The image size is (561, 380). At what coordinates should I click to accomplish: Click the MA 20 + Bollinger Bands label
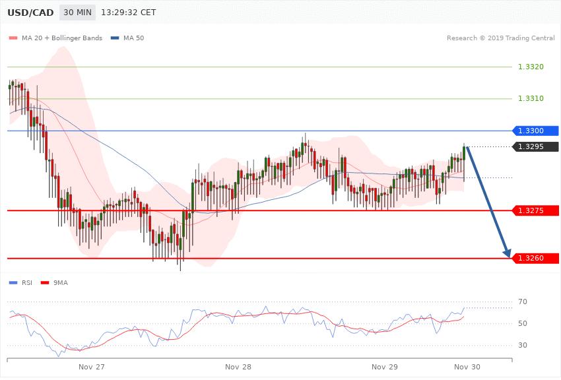[62, 38]
